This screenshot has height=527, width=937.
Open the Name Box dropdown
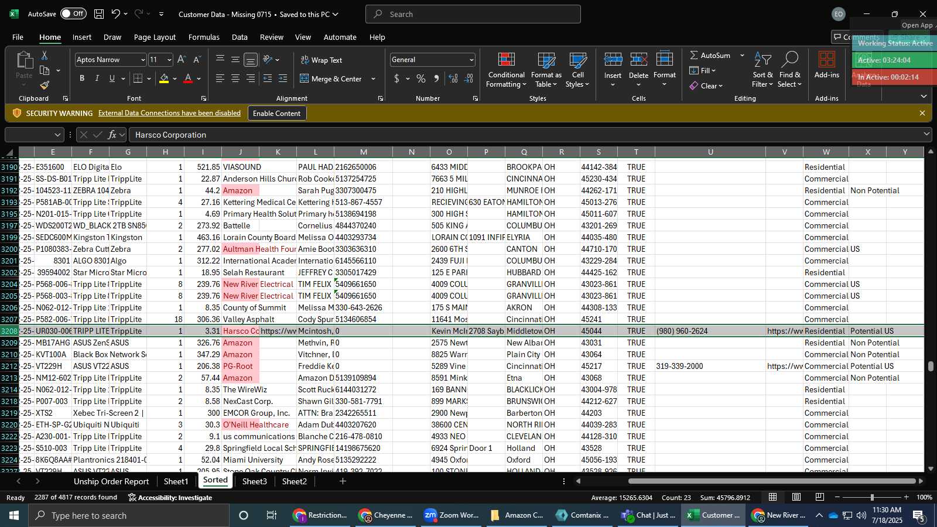(57, 135)
